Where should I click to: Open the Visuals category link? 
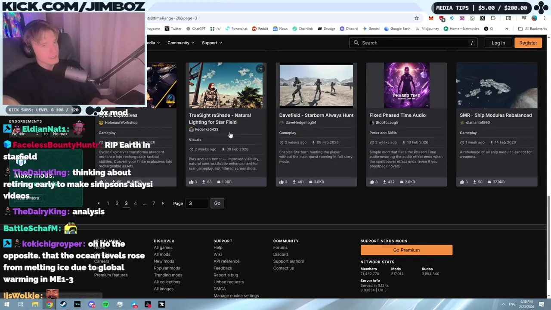[195, 139]
